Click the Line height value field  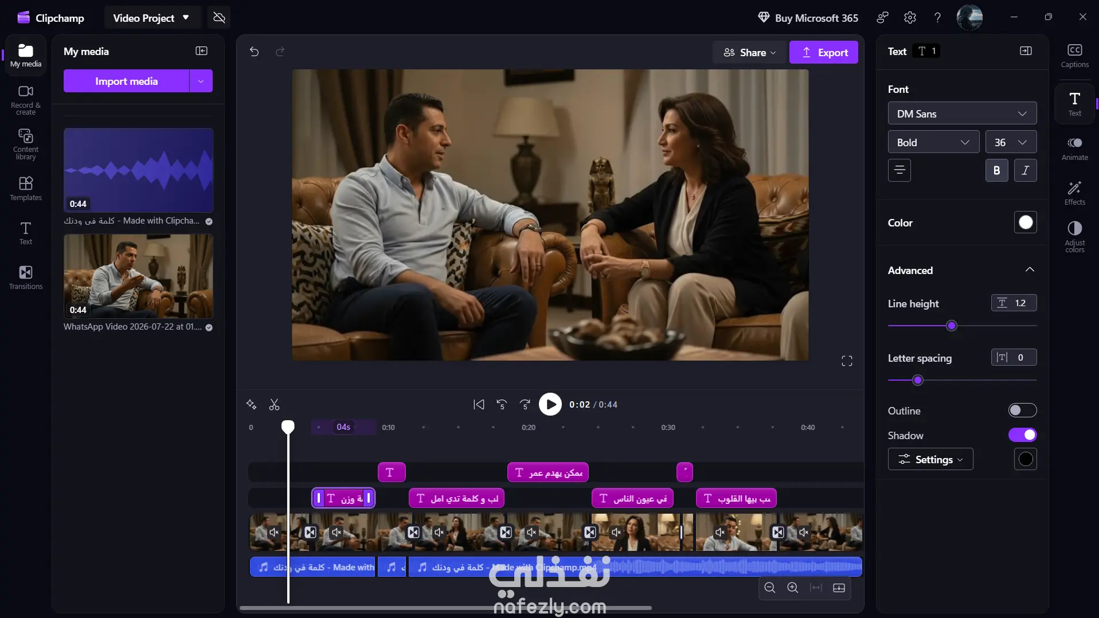1014,303
